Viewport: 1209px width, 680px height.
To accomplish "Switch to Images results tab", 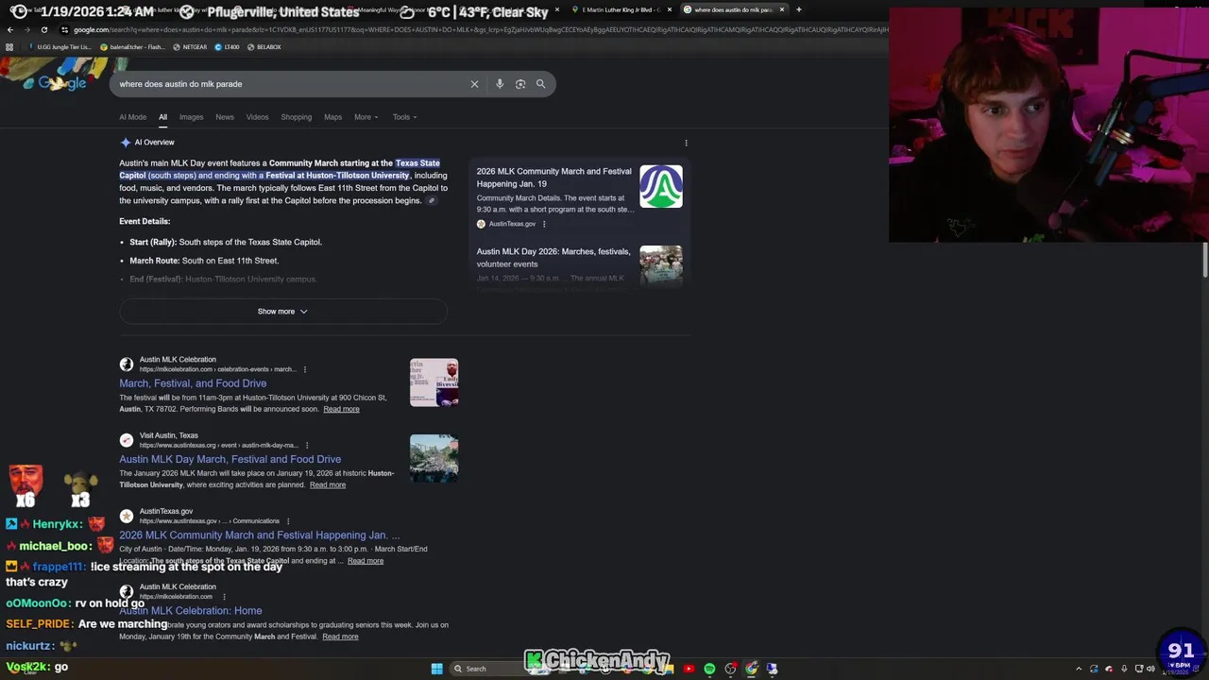I will [x=191, y=117].
